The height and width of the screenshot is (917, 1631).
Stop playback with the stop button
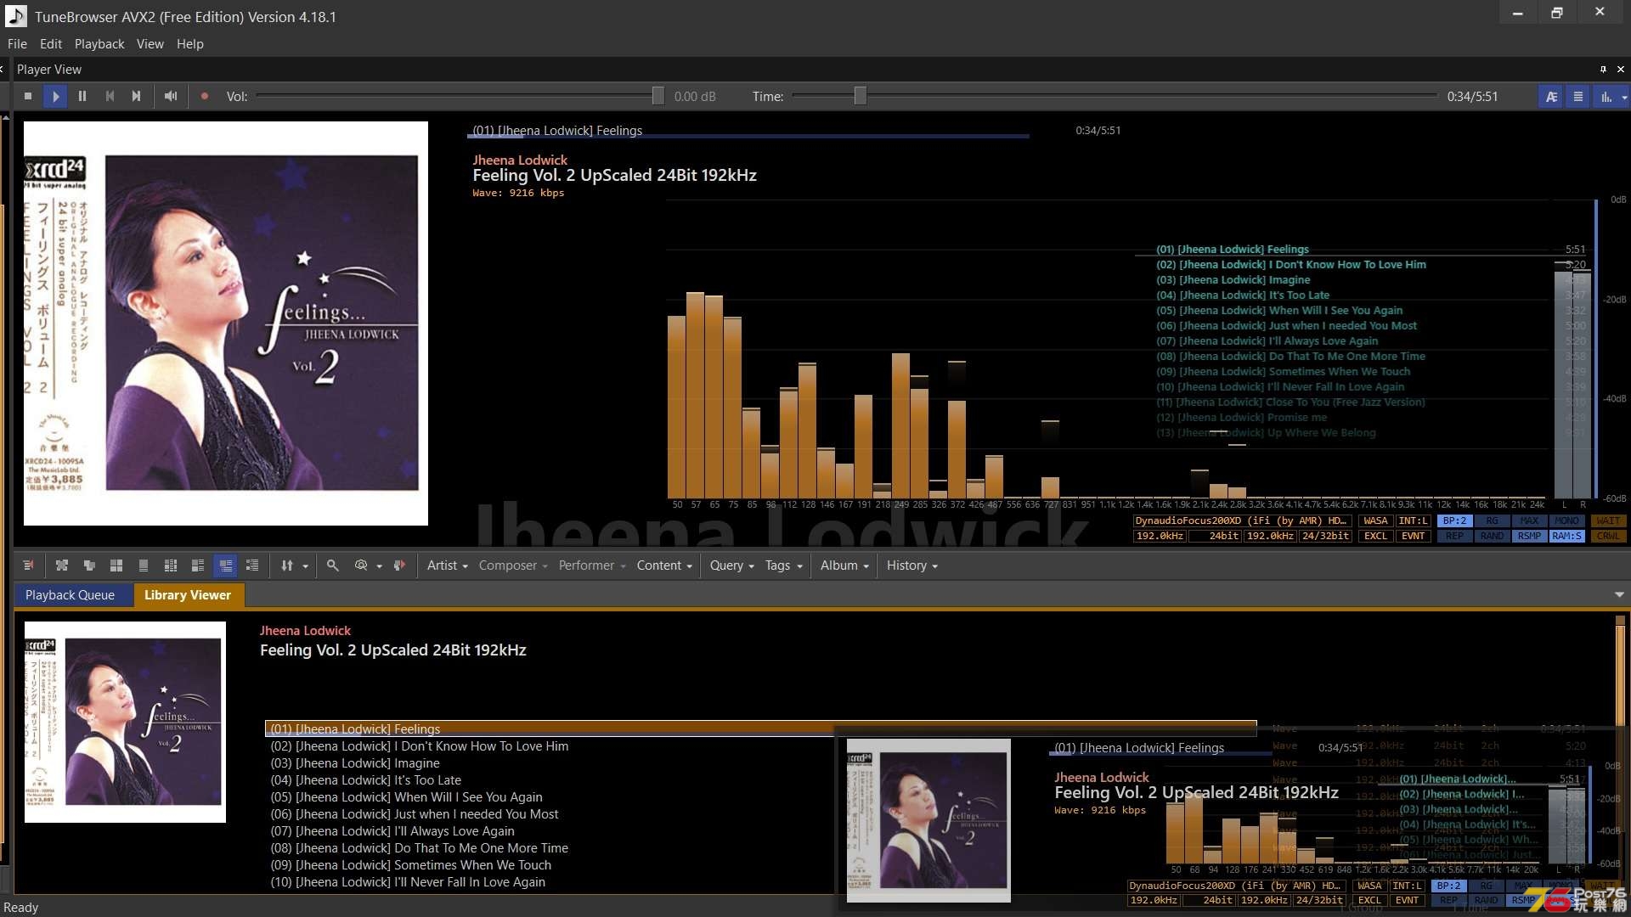[28, 96]
